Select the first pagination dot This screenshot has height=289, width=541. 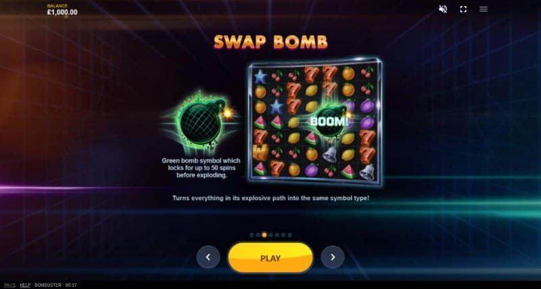pyautogui.click(x=252, y=235)
